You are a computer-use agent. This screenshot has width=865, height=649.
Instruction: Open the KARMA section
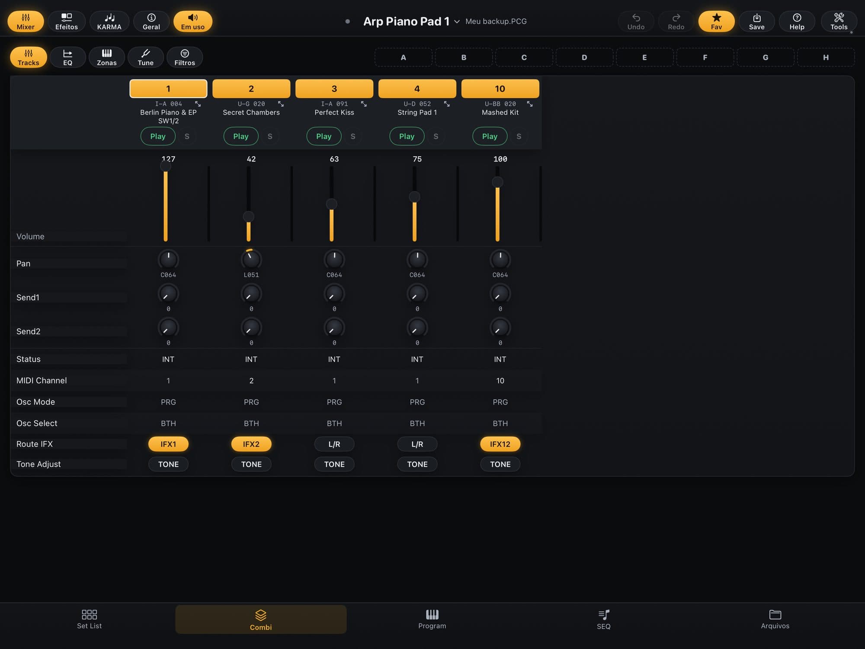tap(109, 21)
